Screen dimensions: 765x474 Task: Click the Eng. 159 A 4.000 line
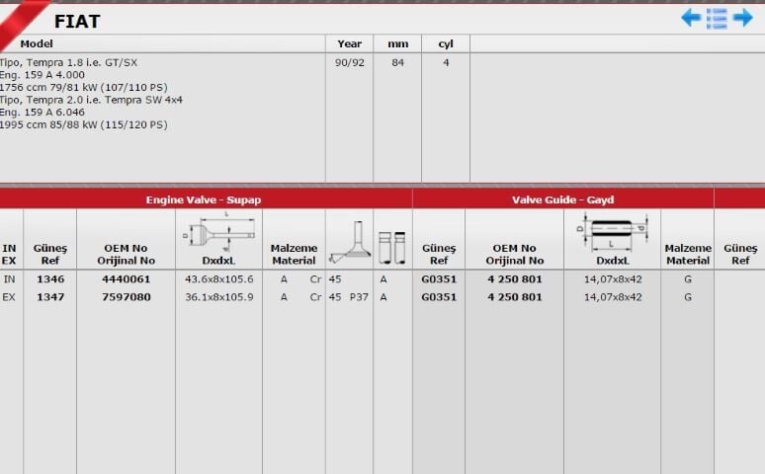[x=42, y=75]
